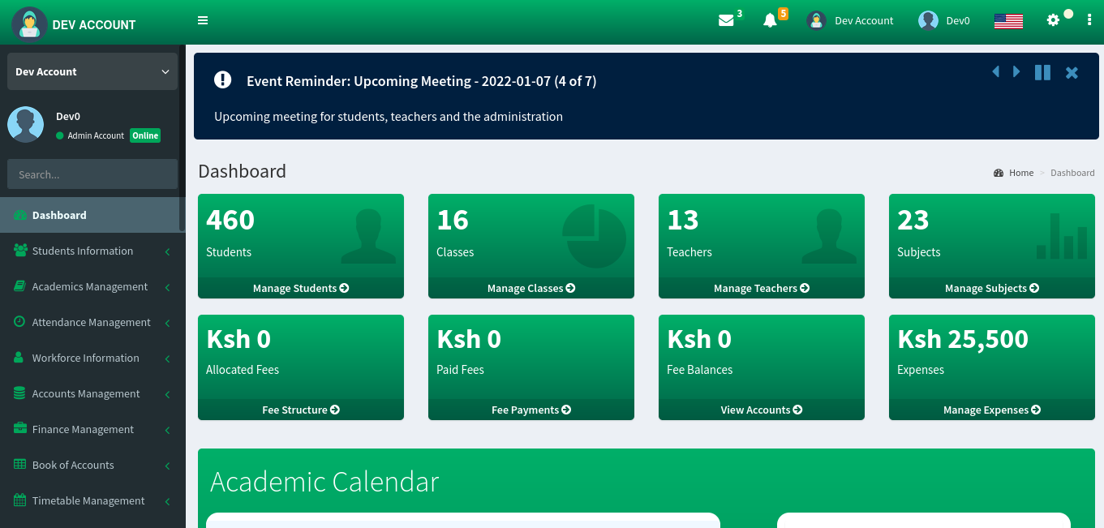Open the bell notifications icon
The height and width of the screenshot is (528, 1104).
point(770,20)
